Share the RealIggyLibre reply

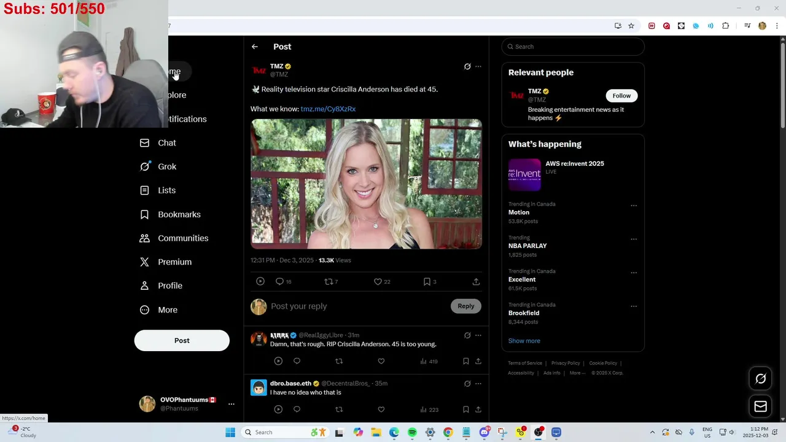[478, 361]
